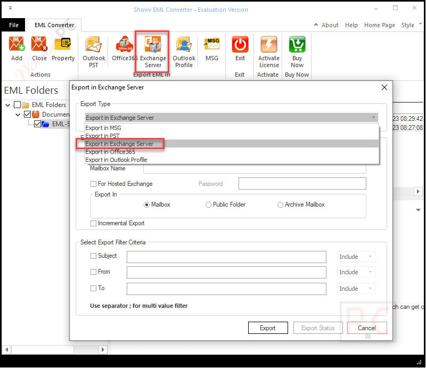Uncheck the Documen folder checkbox

tap(27, 115)
